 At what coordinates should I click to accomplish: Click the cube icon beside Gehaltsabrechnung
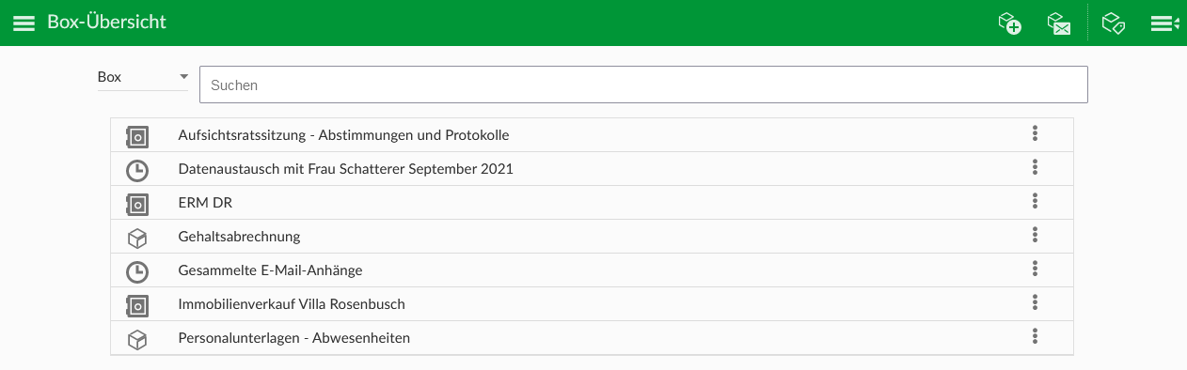click(x=137, y=238)
